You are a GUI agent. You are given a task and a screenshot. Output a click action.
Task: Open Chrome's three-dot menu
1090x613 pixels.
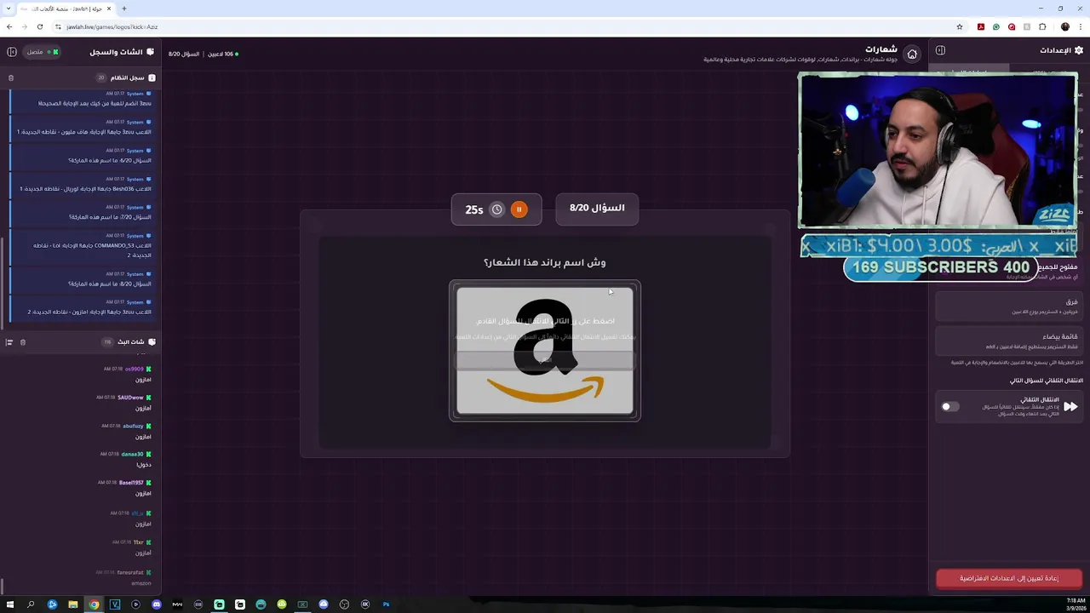(x=1080, y=26)
